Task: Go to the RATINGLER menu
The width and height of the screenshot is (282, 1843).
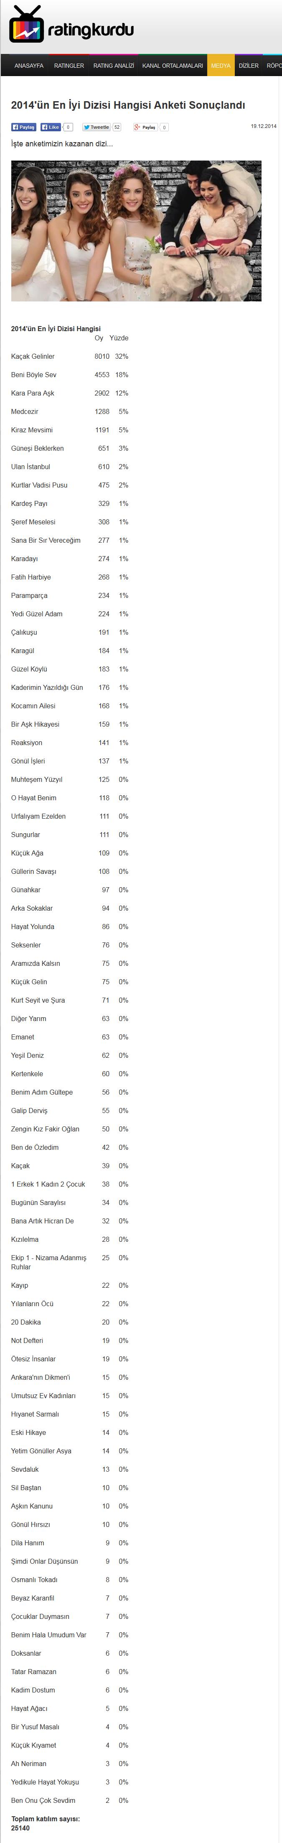Action: [69, 66]
